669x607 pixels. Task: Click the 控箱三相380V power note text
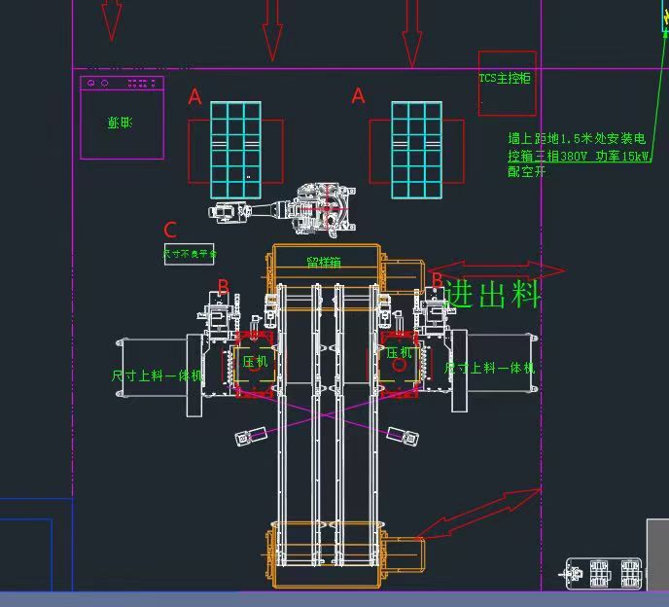578,156
